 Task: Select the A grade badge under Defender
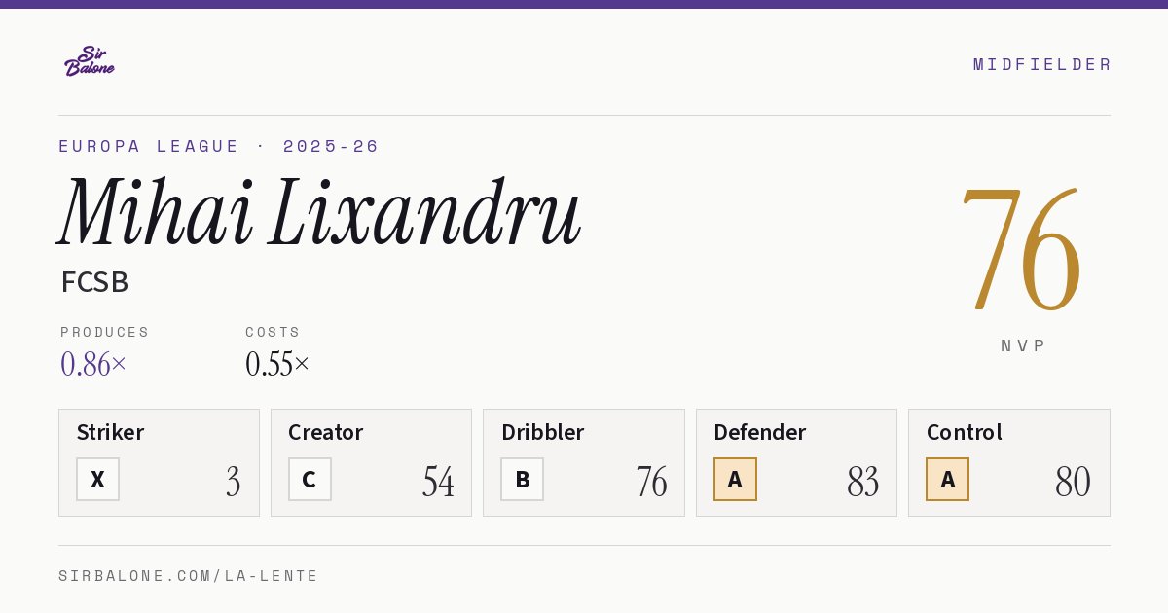click(735, 479)
